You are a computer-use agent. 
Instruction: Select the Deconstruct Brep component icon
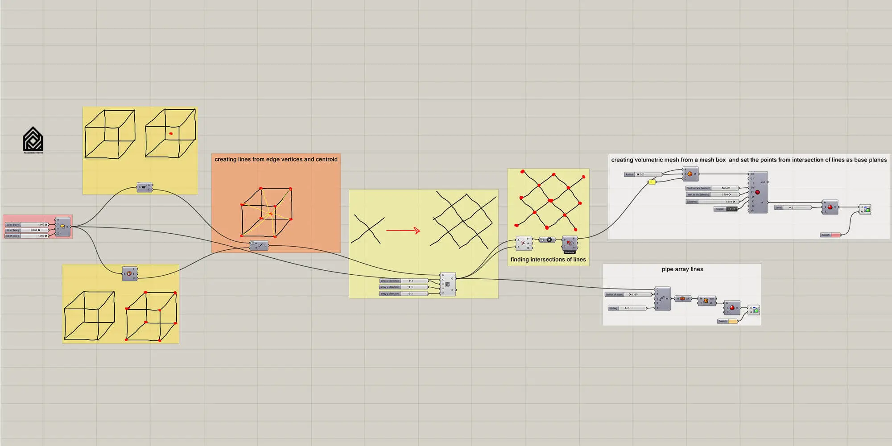129,273
